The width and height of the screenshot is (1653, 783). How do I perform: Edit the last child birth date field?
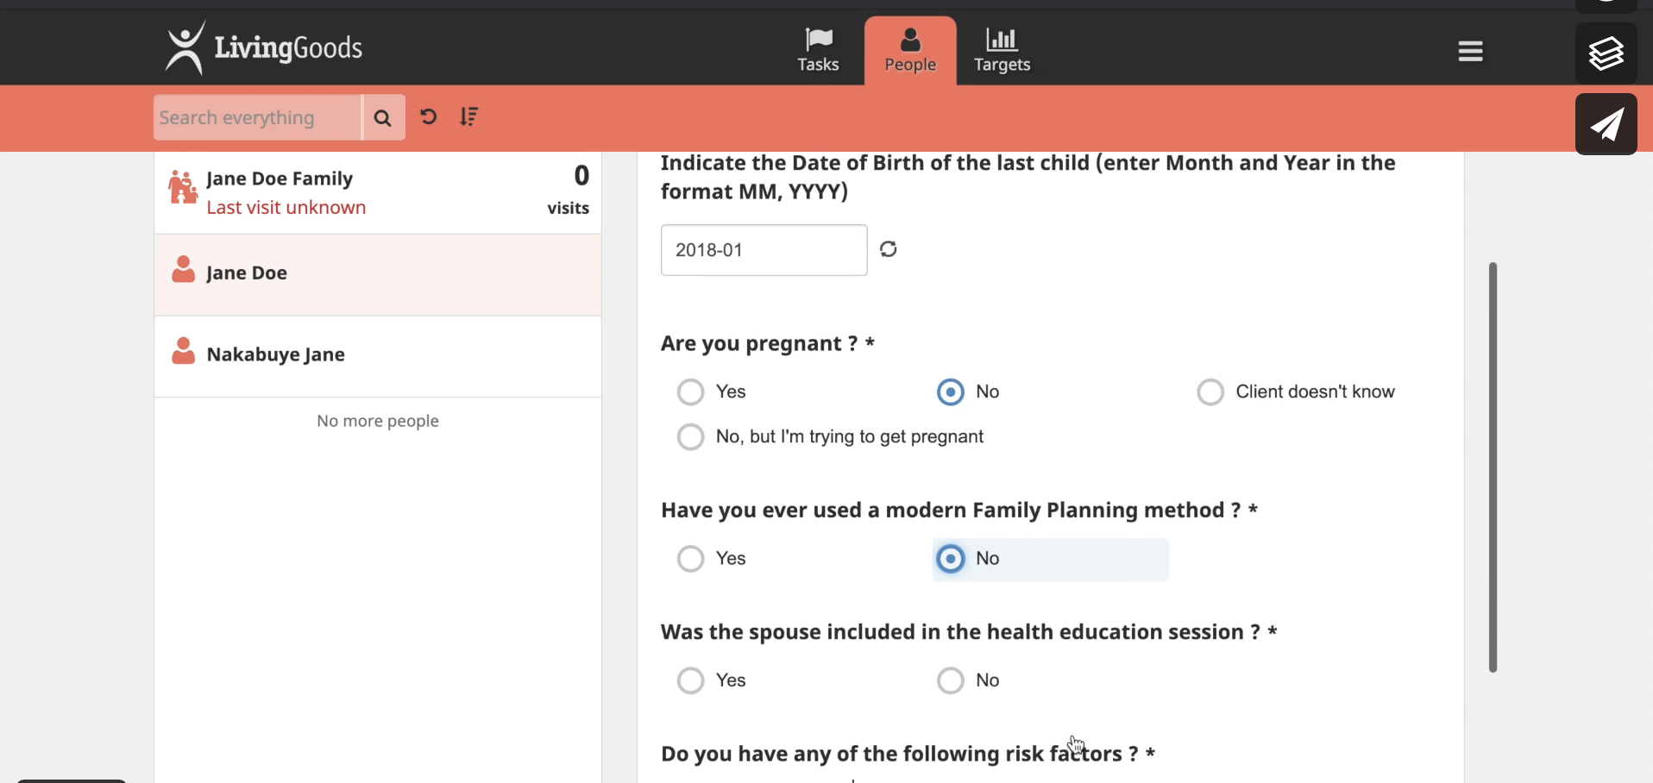[x=763, y=250]
